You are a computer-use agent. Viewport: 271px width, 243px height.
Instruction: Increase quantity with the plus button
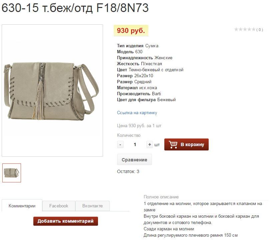pos(149,144)
